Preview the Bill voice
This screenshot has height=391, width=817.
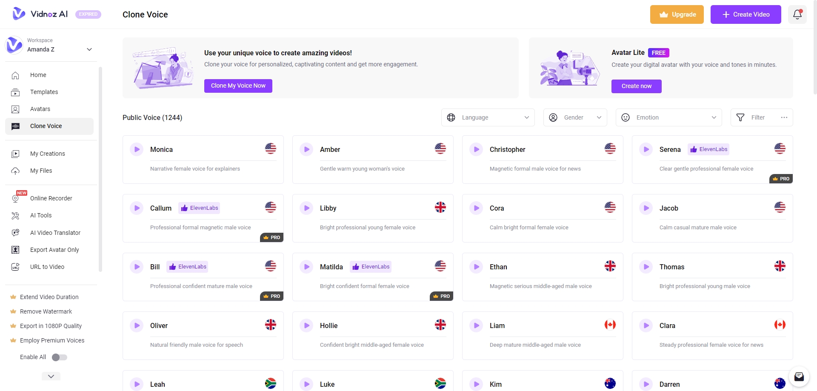(137, 267)
